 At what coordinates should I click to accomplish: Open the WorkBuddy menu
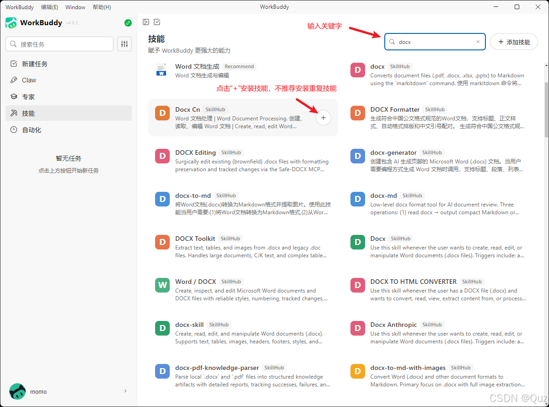point(20,7)
